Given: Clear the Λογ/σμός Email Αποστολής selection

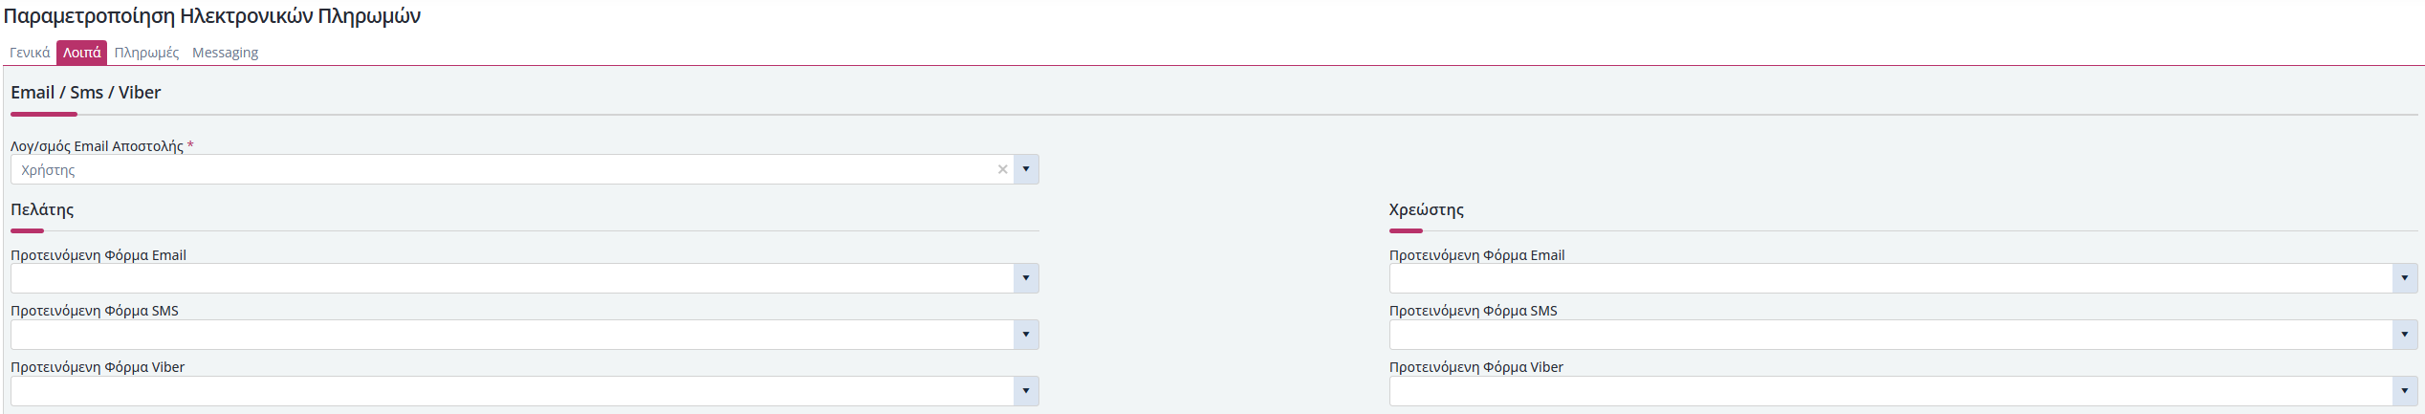Looking at the screenshot, I should point(1002,169).
